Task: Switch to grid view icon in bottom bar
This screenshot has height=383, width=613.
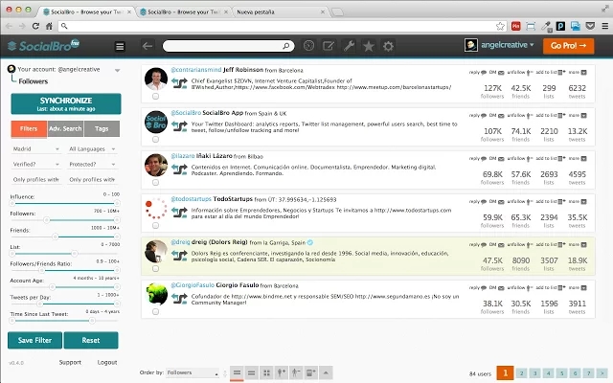Action: pos(266,372)
